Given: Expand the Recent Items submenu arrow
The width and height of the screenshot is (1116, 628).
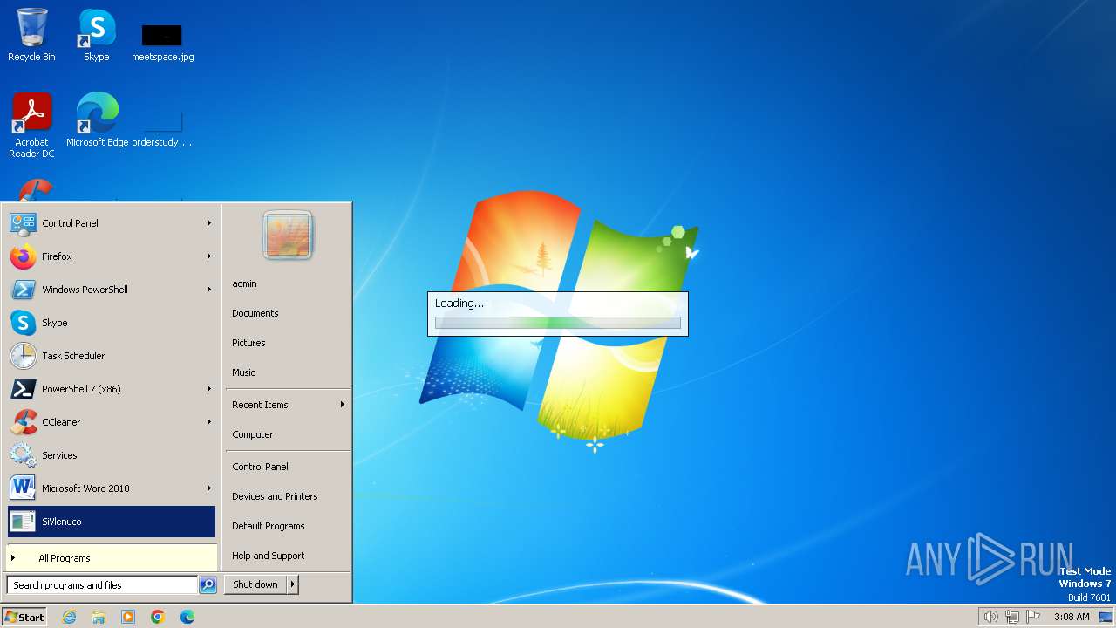Looking at the screenshot, I should pos(343,405).
